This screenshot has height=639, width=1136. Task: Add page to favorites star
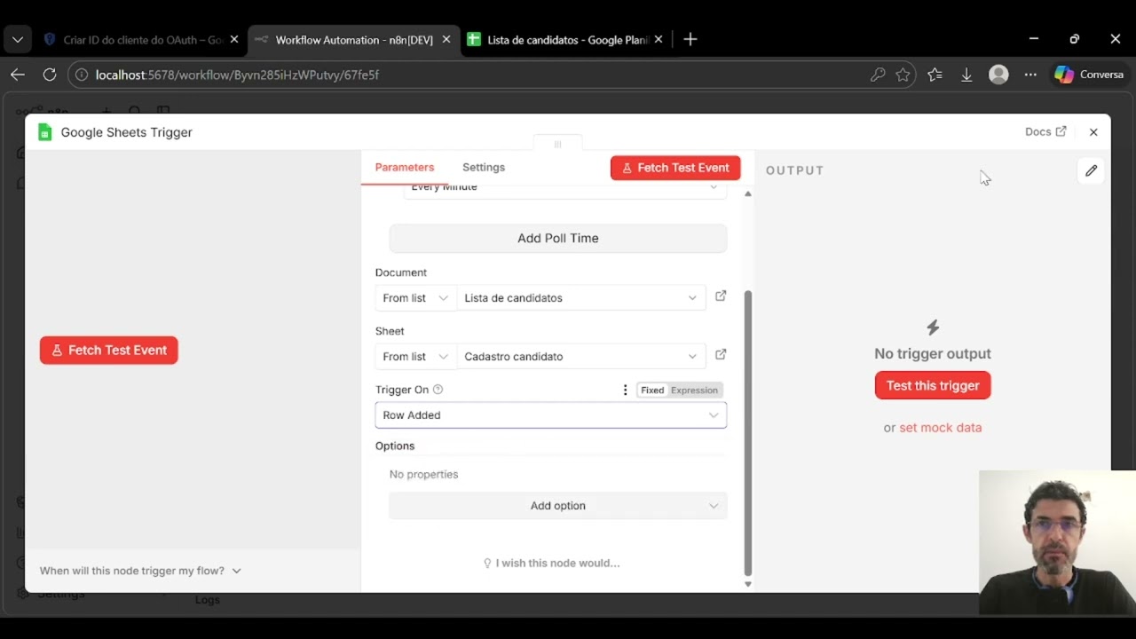(x=903, y=75)
